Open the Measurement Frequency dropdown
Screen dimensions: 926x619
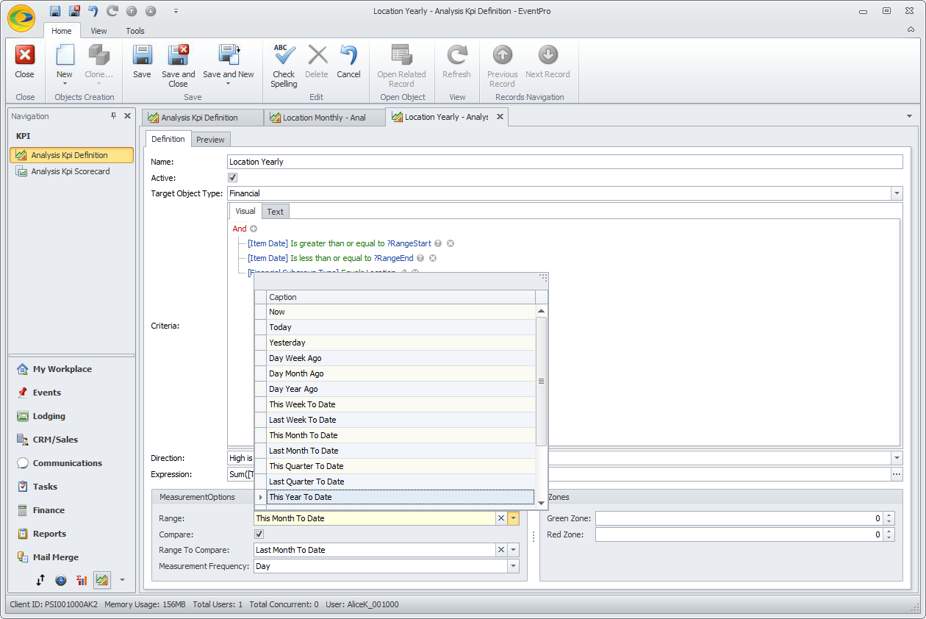[x=514, y=567]
